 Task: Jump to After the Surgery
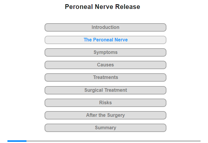click(105, 115)
